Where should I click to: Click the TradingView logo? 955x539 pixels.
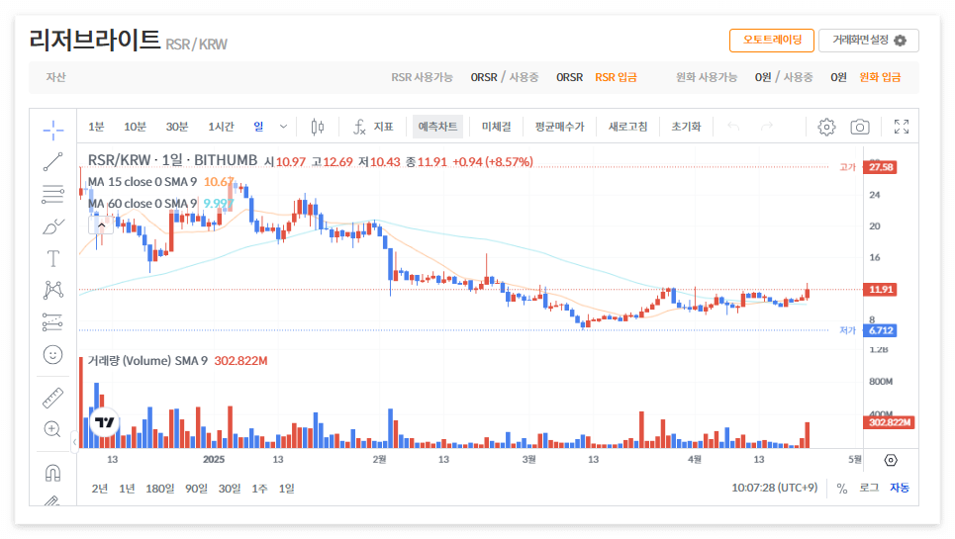105,422
